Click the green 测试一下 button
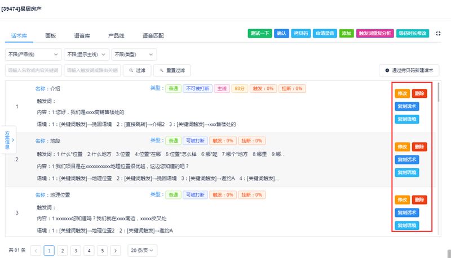451x258 pixels. pos(259,34)
